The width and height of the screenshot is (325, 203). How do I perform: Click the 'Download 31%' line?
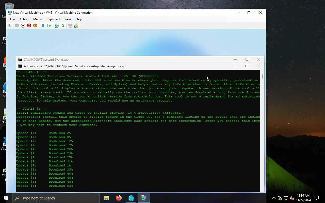[45, 161]
